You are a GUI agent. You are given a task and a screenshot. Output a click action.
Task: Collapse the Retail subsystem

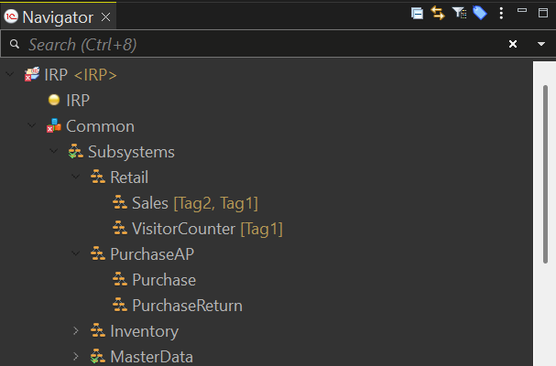pyautogui.click(x=75, y=177)
